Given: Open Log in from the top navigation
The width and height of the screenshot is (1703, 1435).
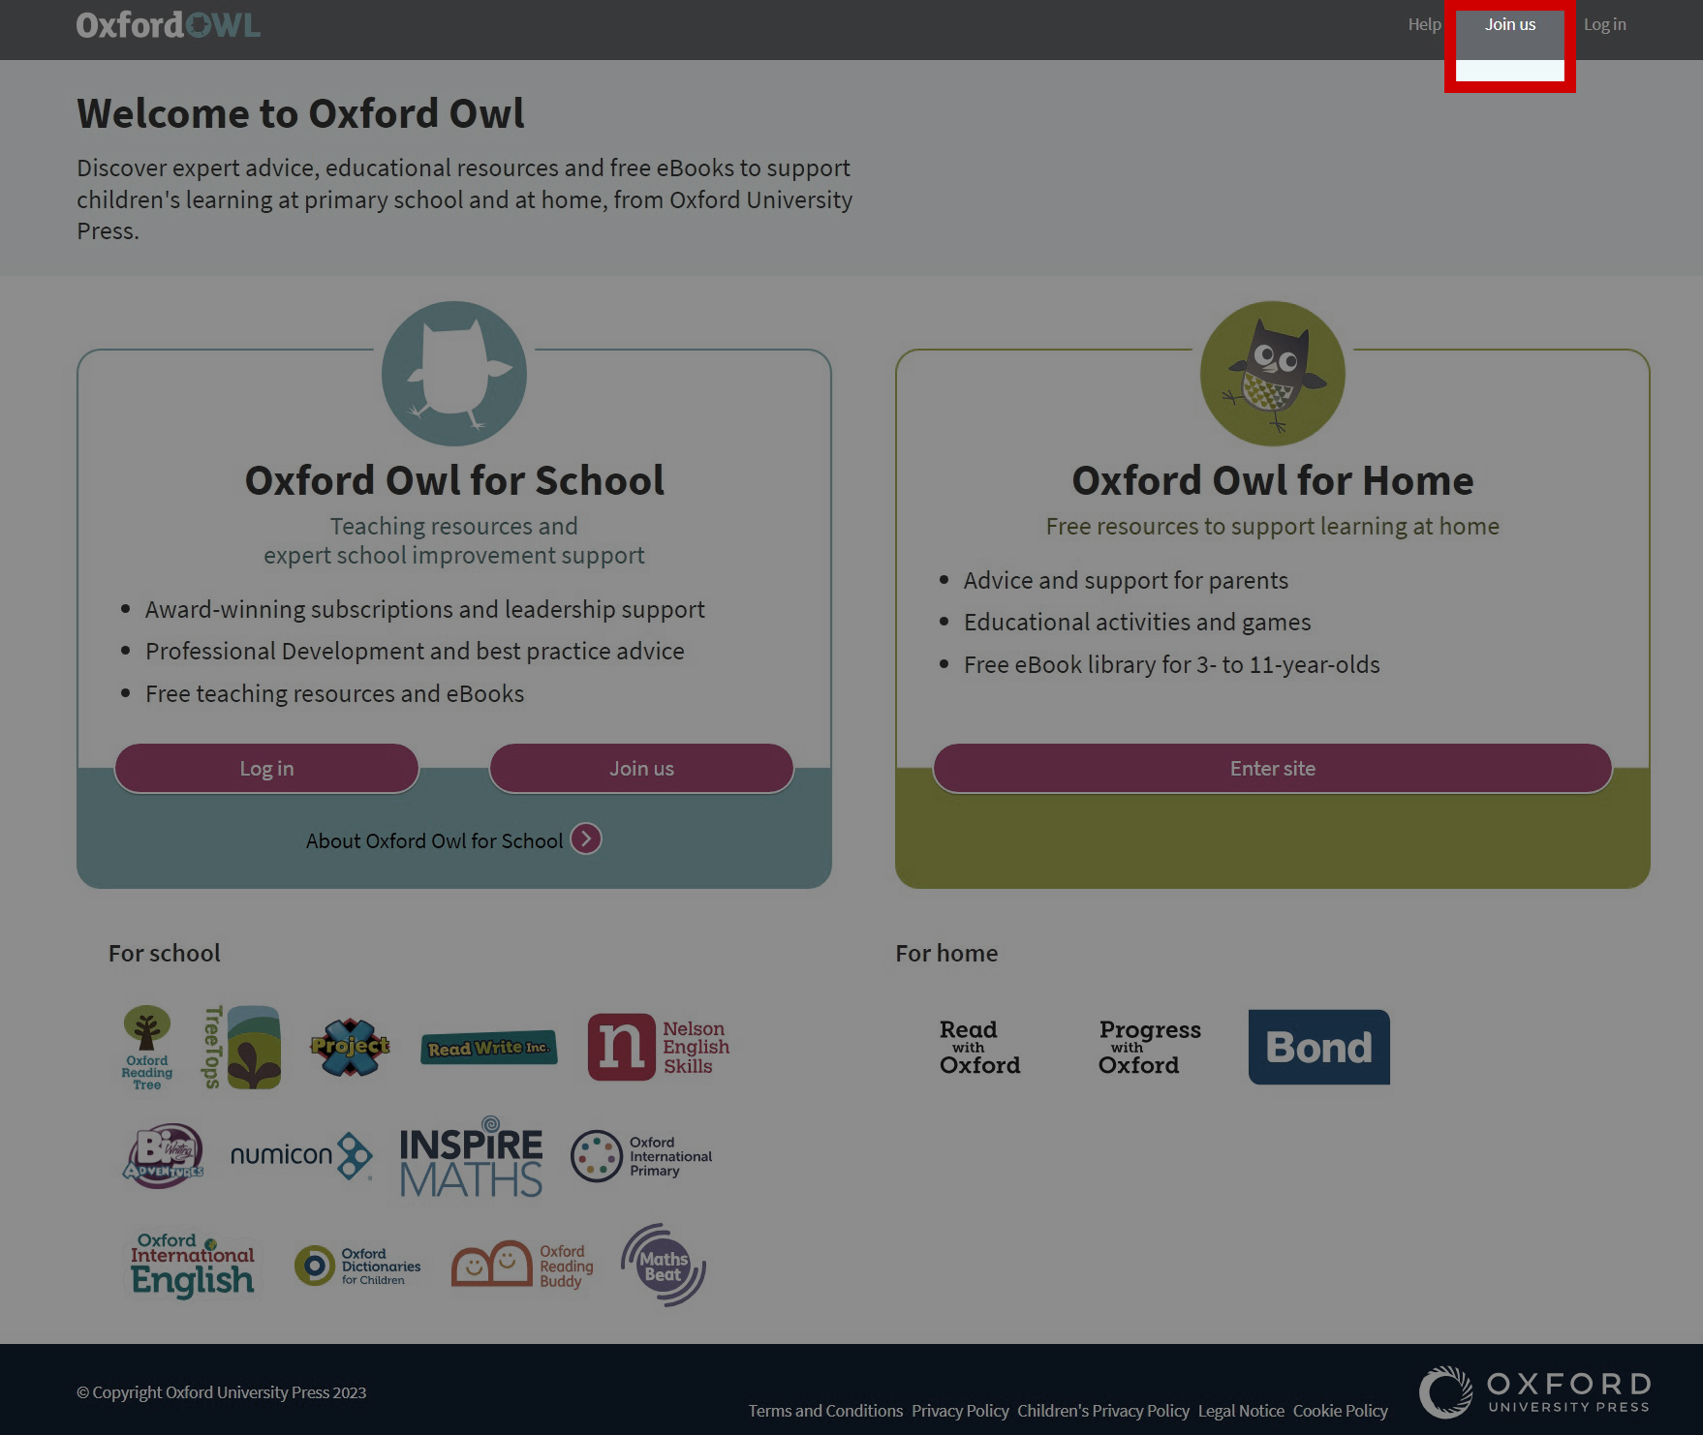Looking at the screenshot, I should (1604, 24).
